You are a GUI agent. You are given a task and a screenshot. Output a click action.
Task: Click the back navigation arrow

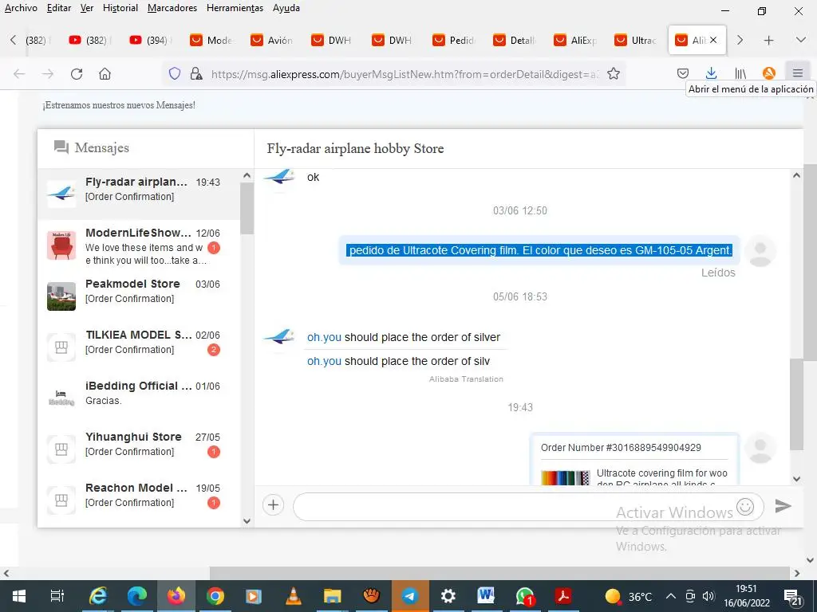(19, 74)
